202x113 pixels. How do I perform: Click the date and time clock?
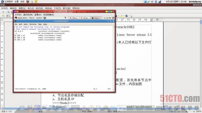coord(176,2)
